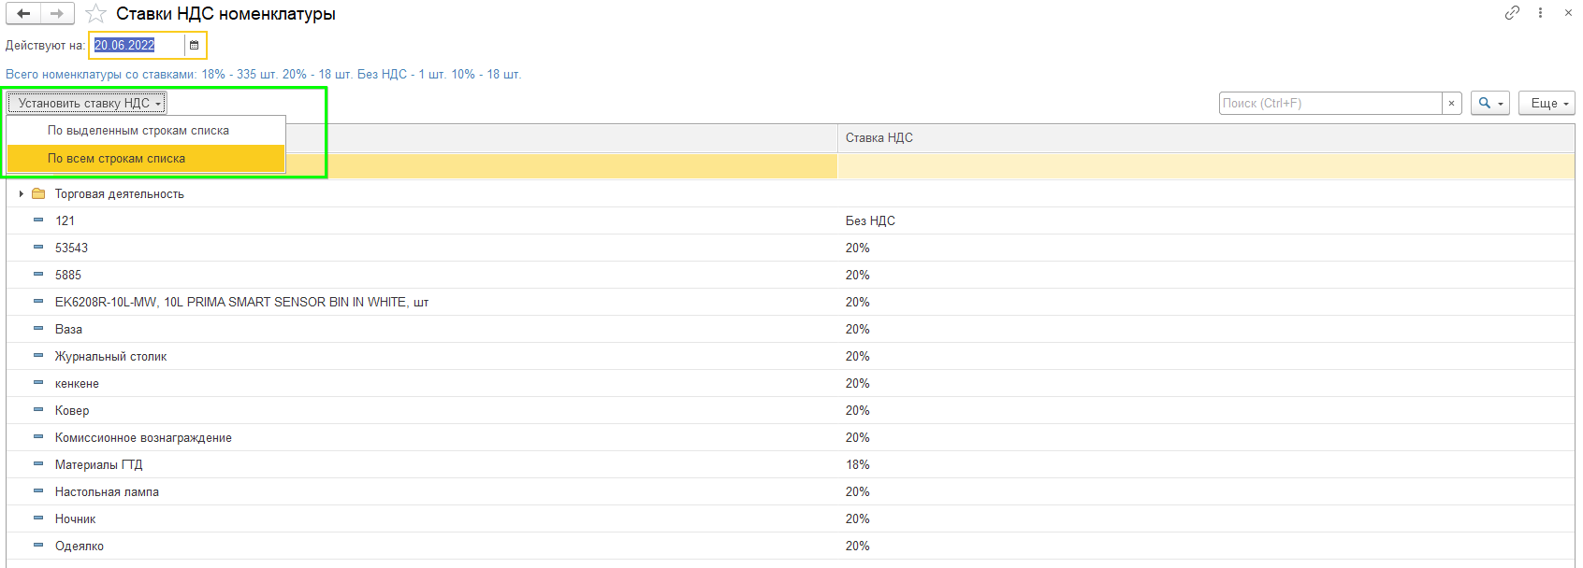Expand the Торговая деятельность group

tap(21, 194)
